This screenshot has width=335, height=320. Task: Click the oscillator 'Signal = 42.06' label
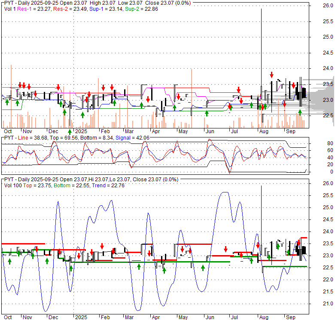pos(132,138)
